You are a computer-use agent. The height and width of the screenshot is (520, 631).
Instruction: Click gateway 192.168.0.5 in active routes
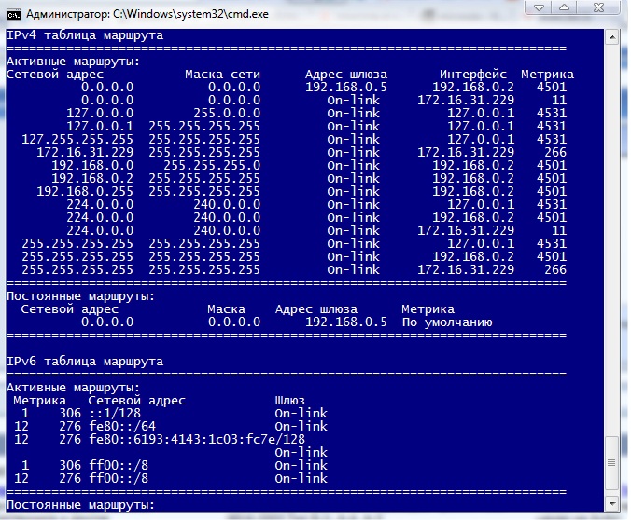pos(346,88)
